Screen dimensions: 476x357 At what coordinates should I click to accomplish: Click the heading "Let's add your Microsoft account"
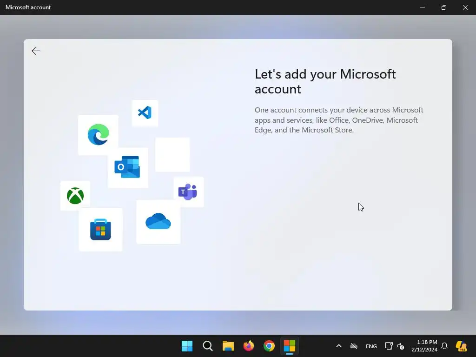(325, 81)
